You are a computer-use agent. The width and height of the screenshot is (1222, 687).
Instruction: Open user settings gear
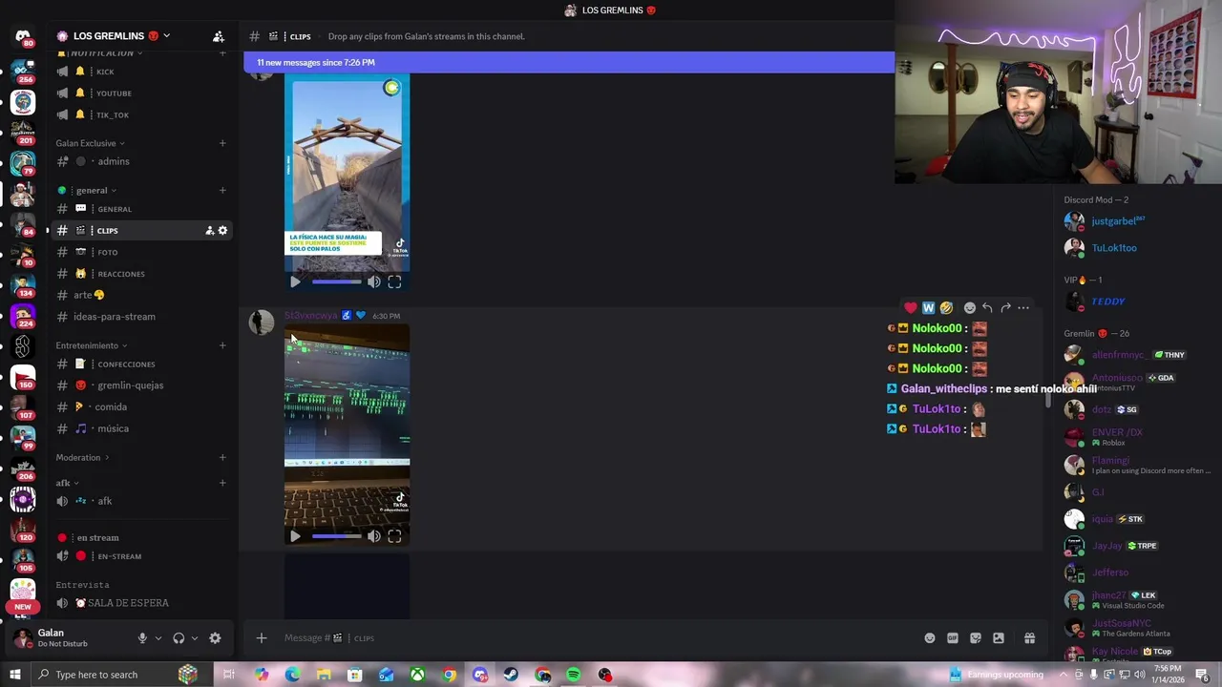point(215,638)
